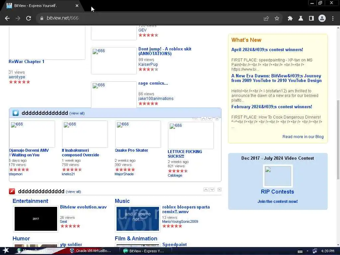Click the blue featured module star icon
340x255 pixels.
tap(16, 113)
